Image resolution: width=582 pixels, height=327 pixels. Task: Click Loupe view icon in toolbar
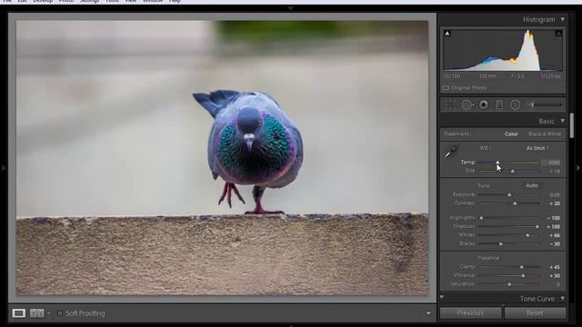point(18,313)
